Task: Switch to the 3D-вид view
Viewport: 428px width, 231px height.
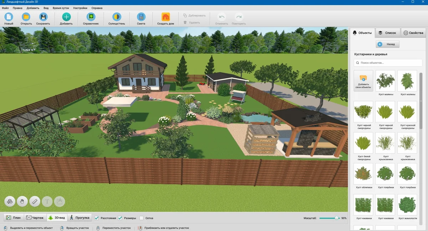Action: point(57,217)
